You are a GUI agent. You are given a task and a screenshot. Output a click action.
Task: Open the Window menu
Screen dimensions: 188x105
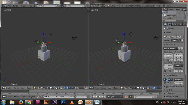pyautogui.click(x=23, y=6)
